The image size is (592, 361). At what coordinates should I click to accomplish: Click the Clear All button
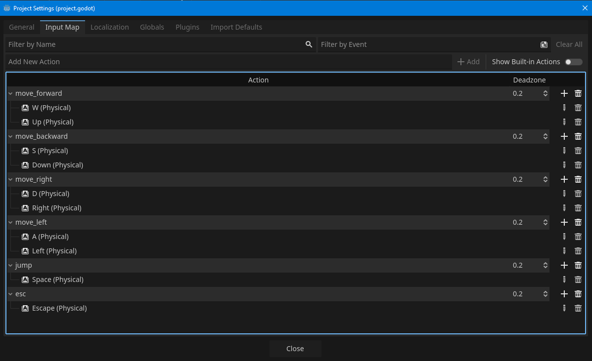pos(569,44)
